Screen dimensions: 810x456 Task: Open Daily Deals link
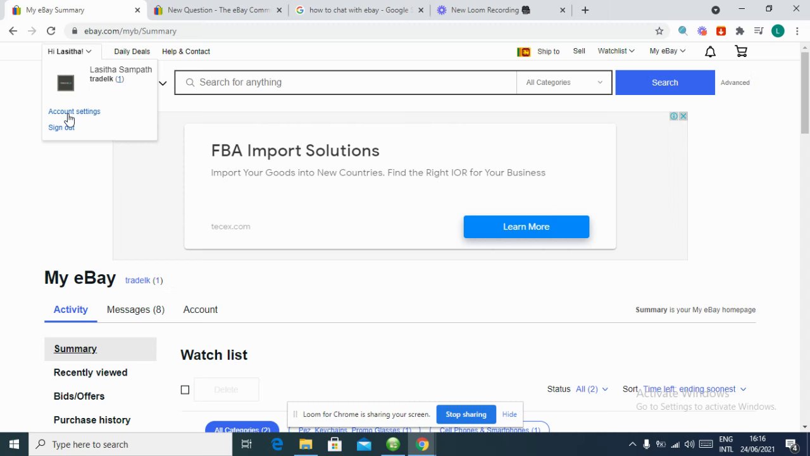click(132, 51)
